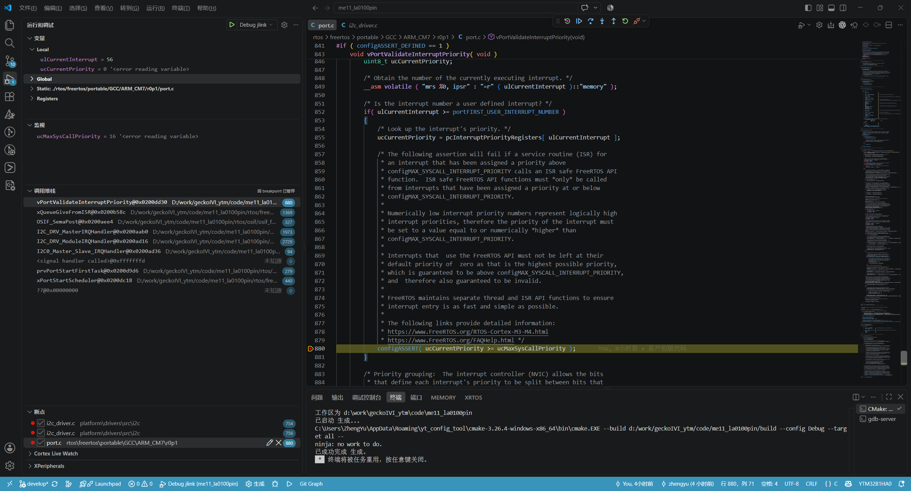Switch to the MEMORY panel tab
This screenshot has width=911, height=491.
click(x=443, y=397)
